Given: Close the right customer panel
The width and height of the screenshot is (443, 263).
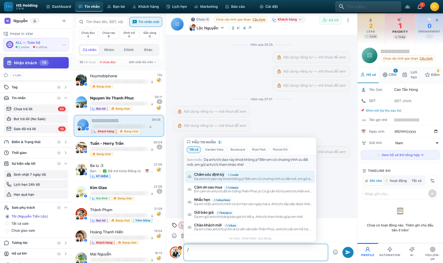Looking at the screenshot, I should point(437,20).
